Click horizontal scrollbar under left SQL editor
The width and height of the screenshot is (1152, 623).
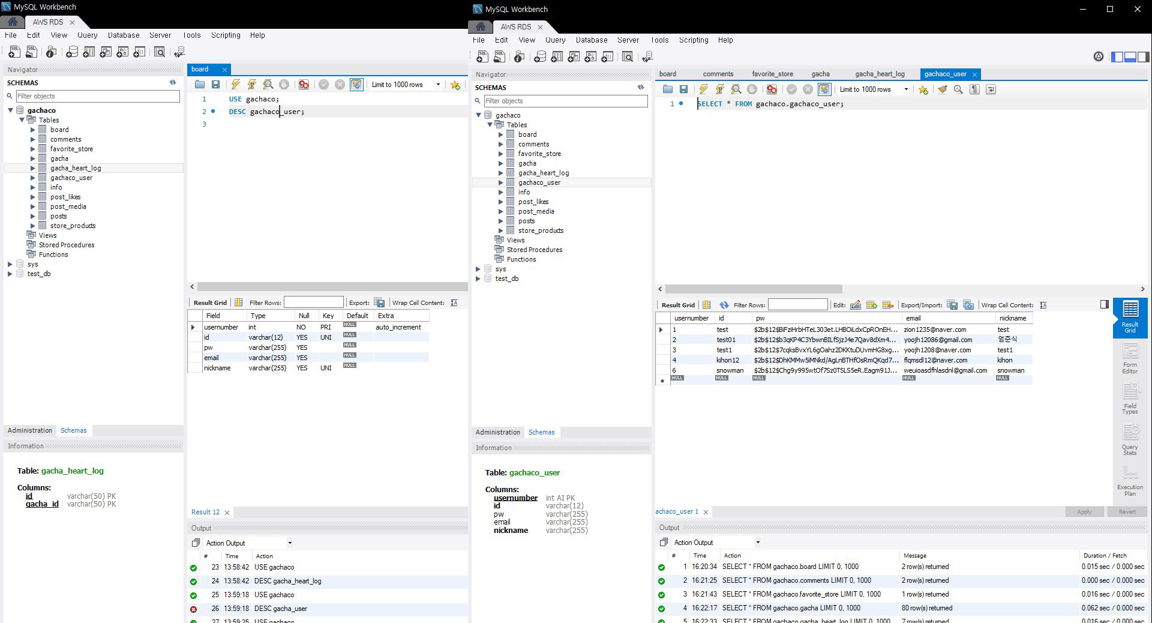332,287
